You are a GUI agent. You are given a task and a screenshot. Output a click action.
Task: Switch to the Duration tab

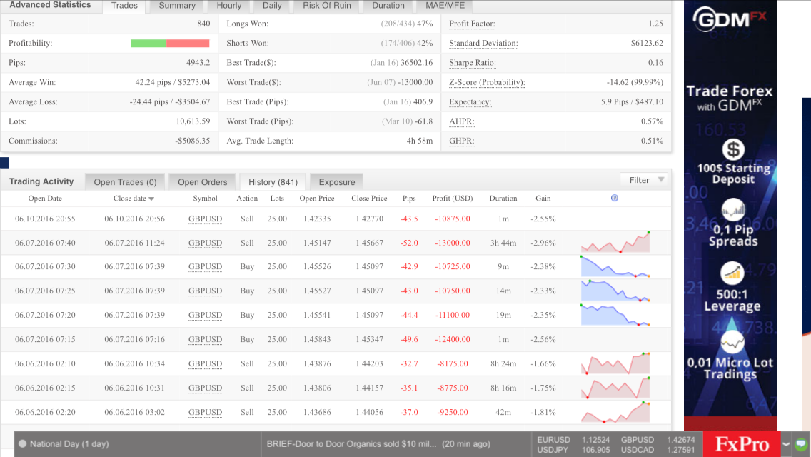[x=388, y=6]
